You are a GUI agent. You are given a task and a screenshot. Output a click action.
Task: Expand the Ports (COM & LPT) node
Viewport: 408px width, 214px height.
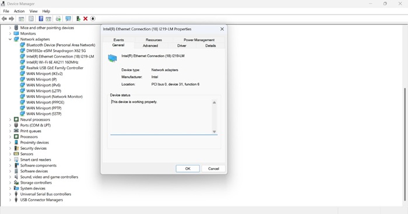[x=10, y=125]
